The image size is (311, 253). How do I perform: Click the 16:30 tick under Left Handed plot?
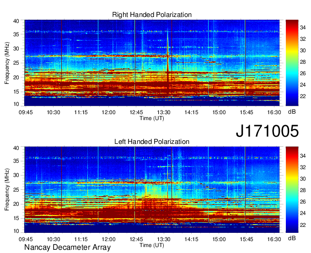(x=274, y=239)
